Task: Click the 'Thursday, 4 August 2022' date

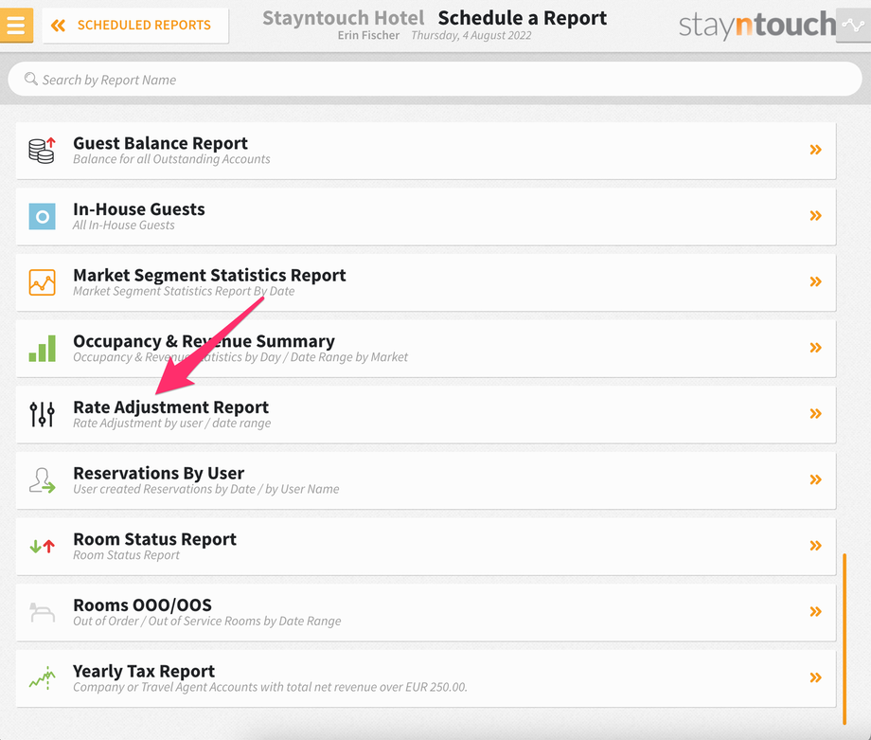Action: 471,36
